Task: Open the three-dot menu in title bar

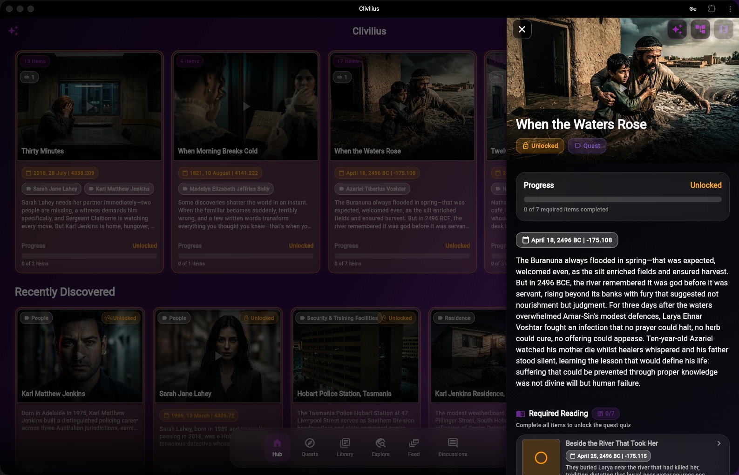Action: [x=730, y=9]
